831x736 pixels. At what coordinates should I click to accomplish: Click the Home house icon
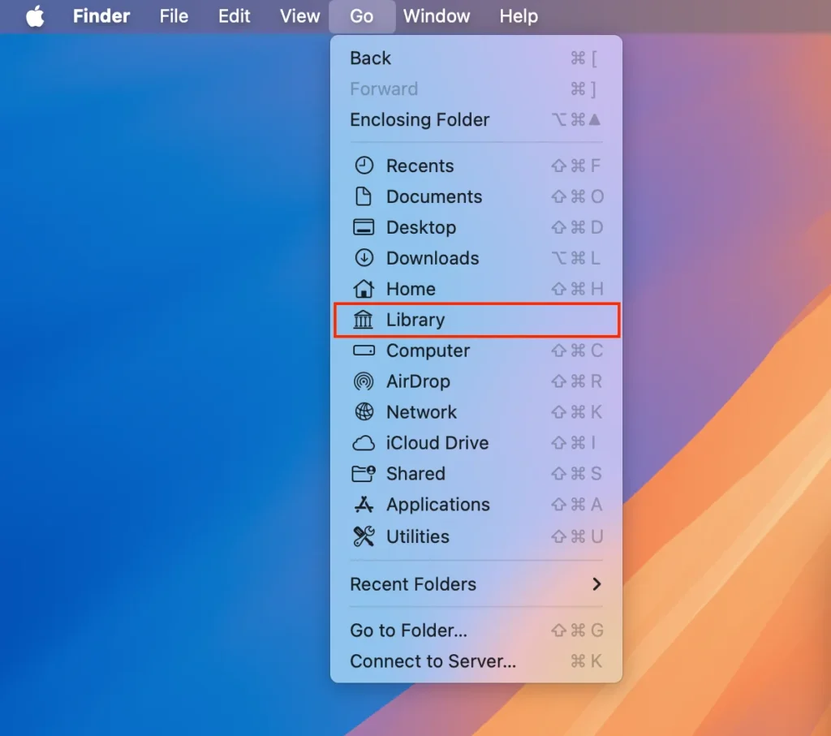click(x=364, y=289)
